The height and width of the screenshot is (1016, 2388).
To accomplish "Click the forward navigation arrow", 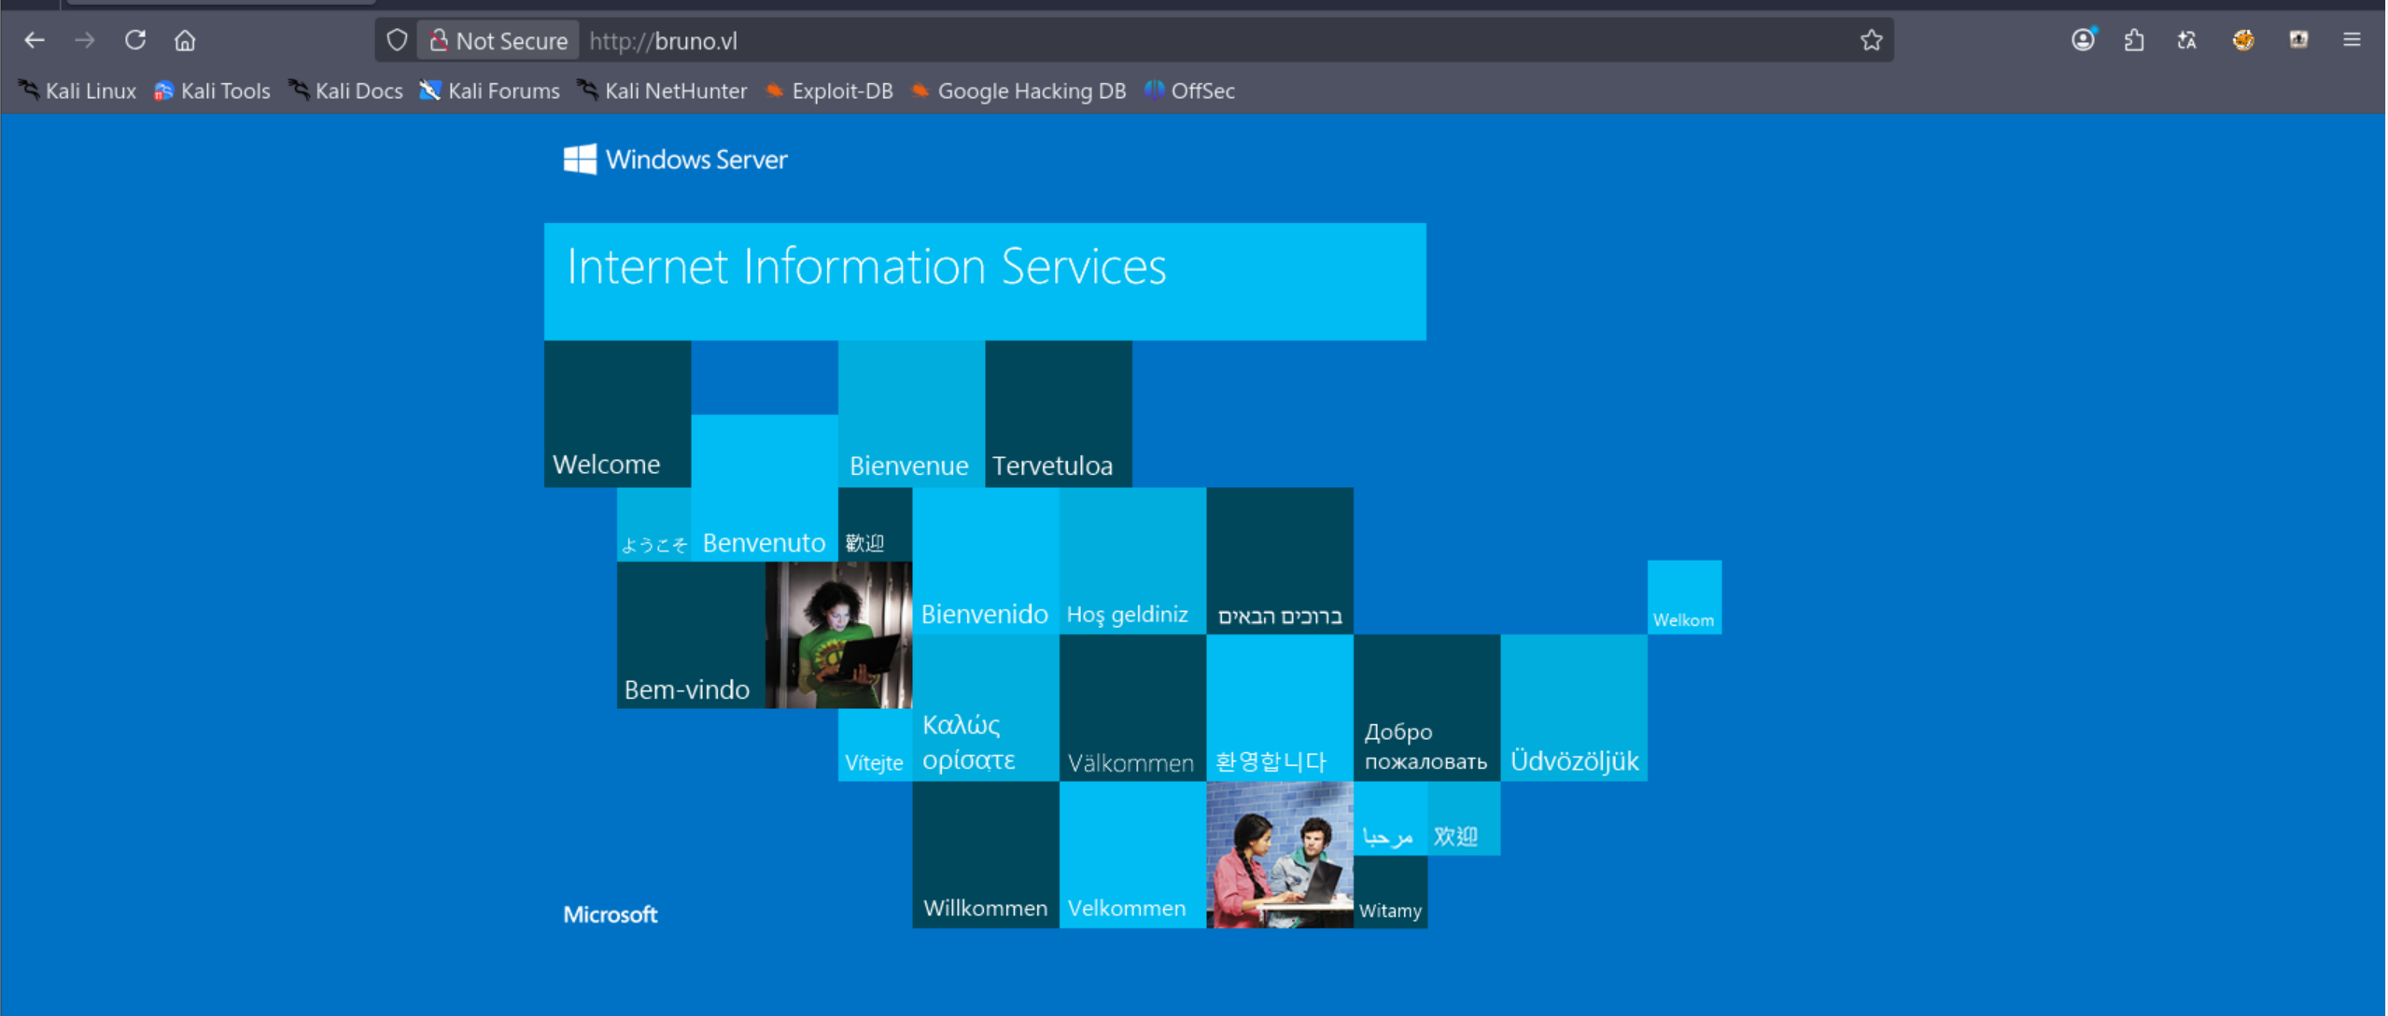I will click(x=85, y=40).
